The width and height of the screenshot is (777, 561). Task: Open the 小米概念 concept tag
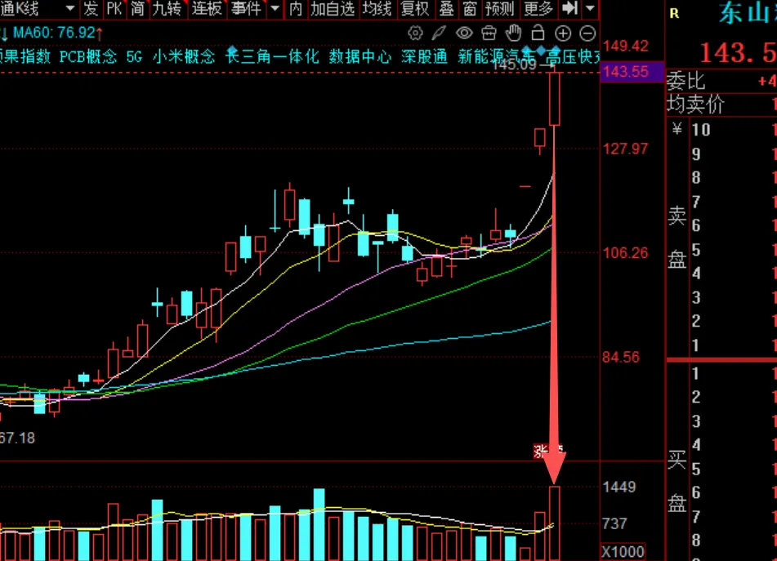184,56
